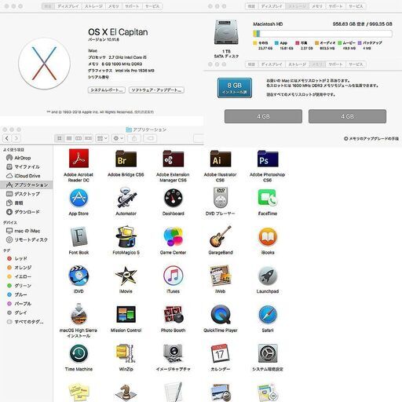
Task: Select the Adobe Illustrator CS6 folder
Action: [221, 159]
